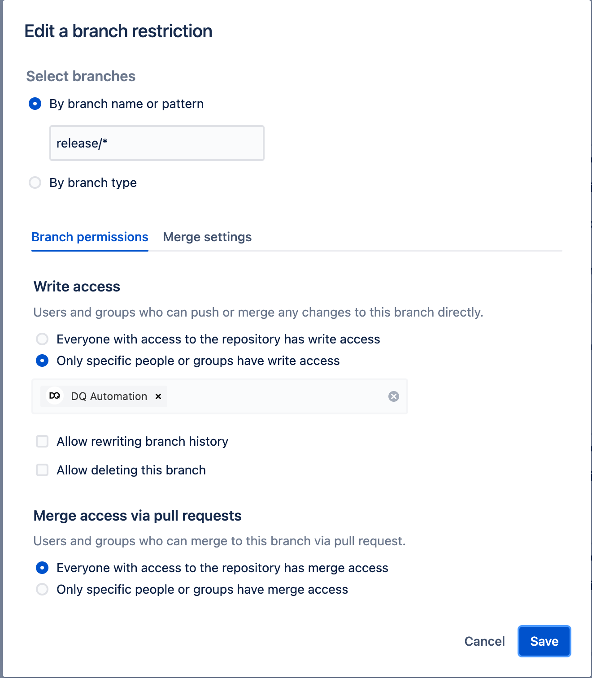Select the By branch type option
The height and width of the screenshot is (678, 592).
[x=35, y=183]
